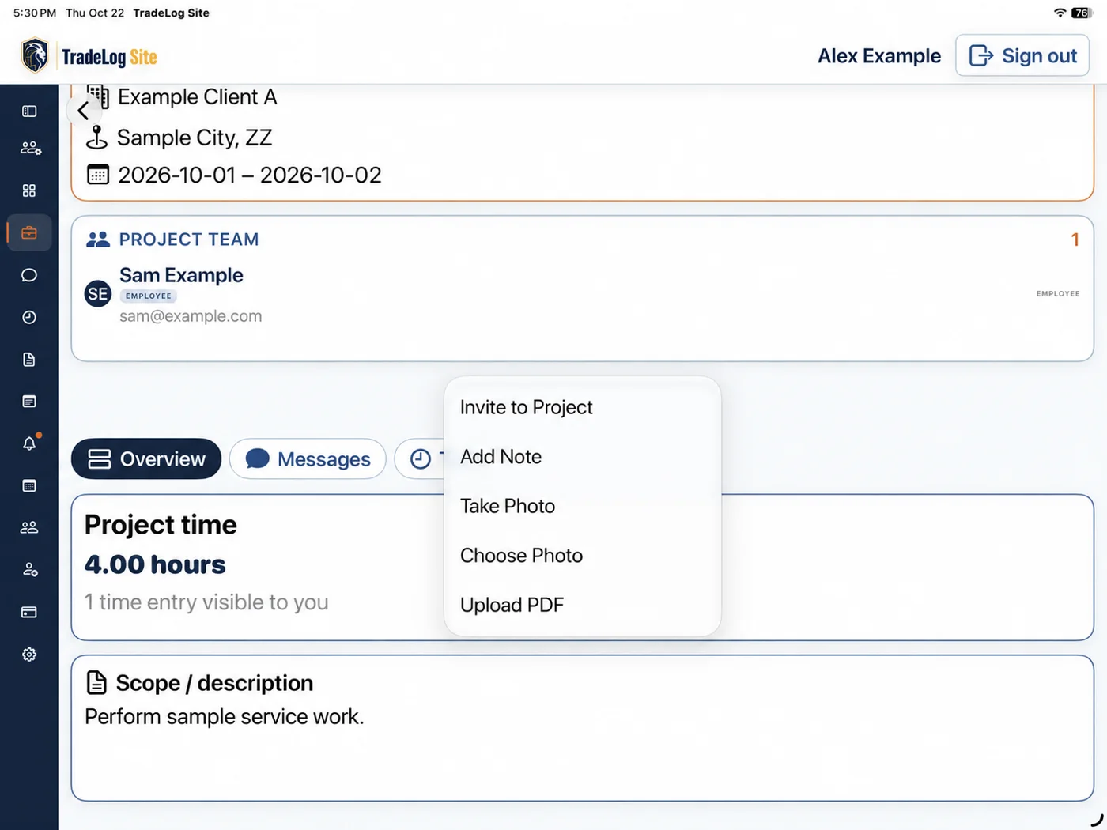Click the sam@example.com email address

click(191, 316)
